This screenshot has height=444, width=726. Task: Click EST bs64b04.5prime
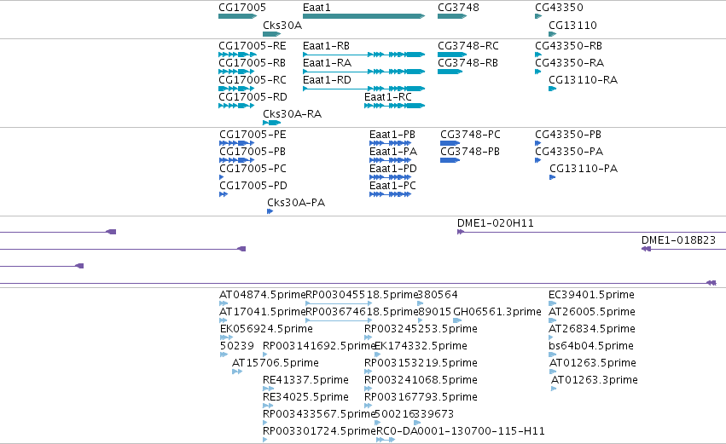tap(552, 355)
